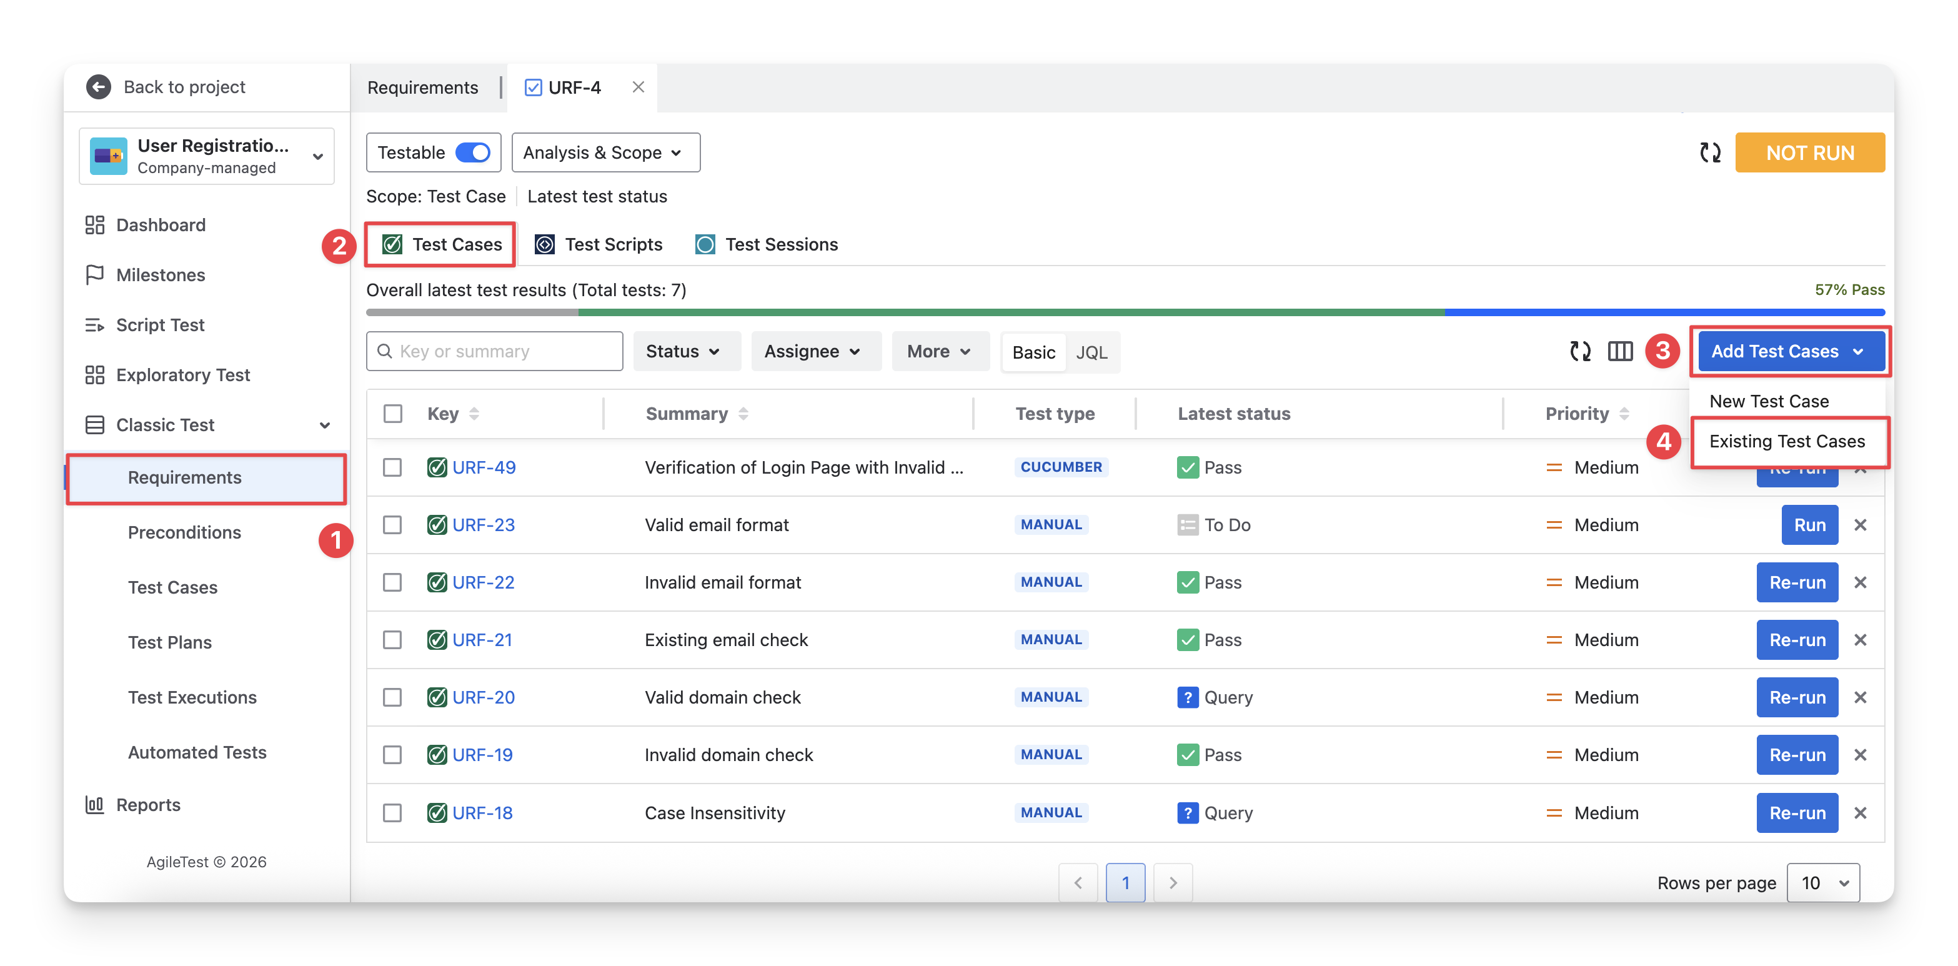Check the URF-49 row checkbox
The image size is (1958, 966).
(x=392, y=467)
